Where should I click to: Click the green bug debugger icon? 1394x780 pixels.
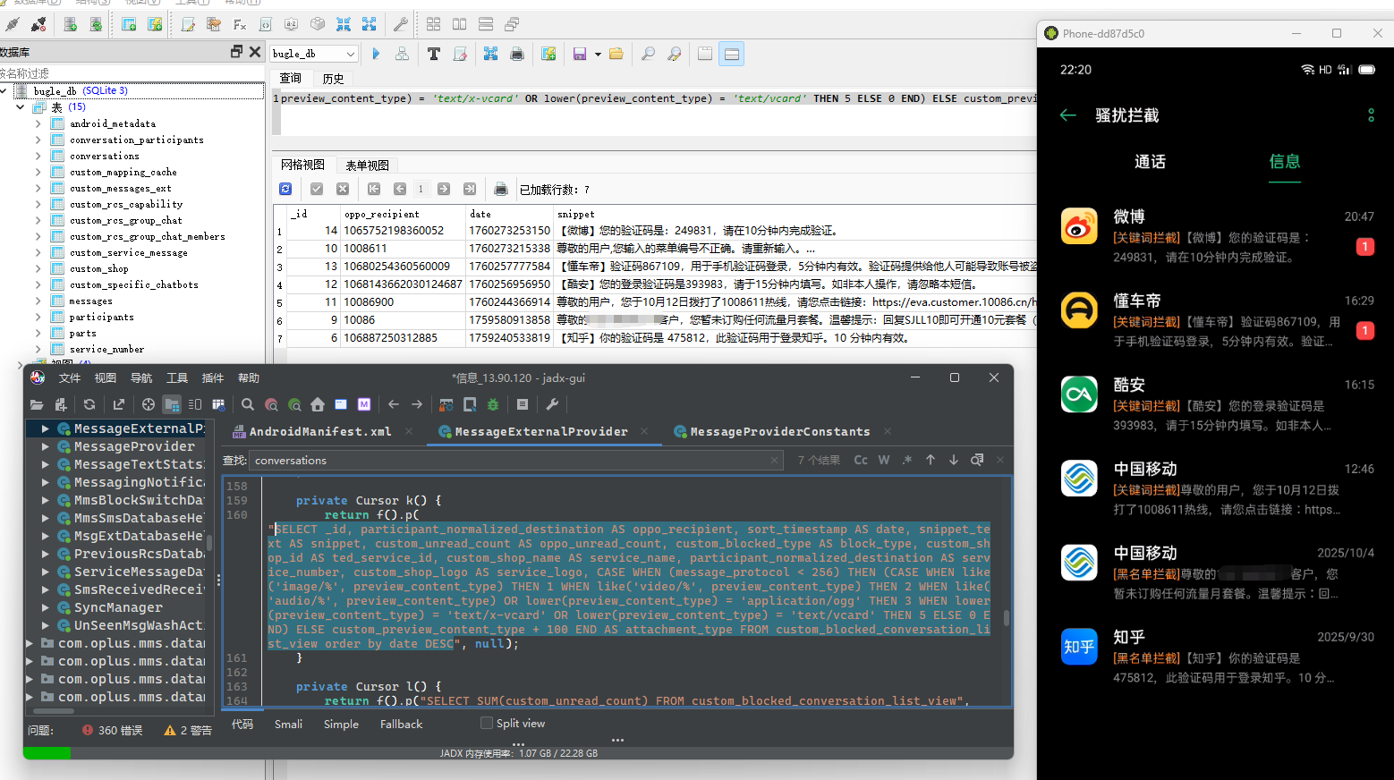(493, 404)
